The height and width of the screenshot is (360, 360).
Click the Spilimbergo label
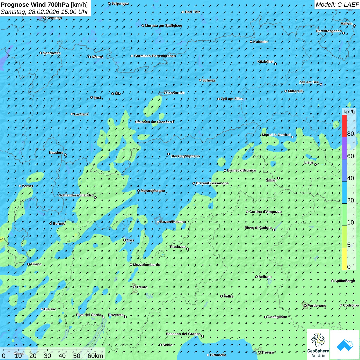pos(345,281)
